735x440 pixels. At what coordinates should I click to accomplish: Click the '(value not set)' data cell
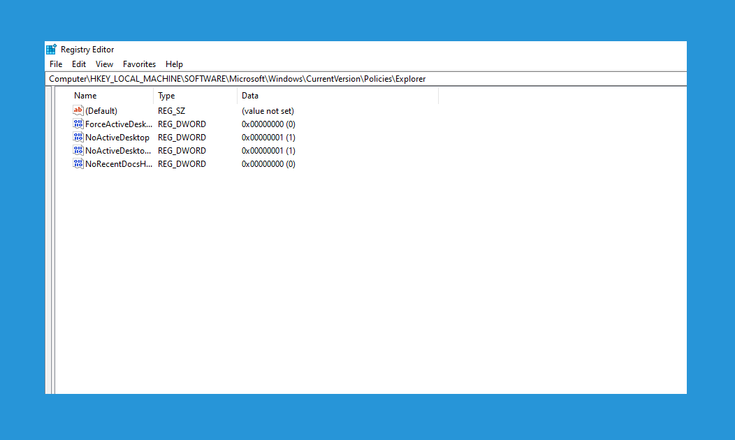268,111
